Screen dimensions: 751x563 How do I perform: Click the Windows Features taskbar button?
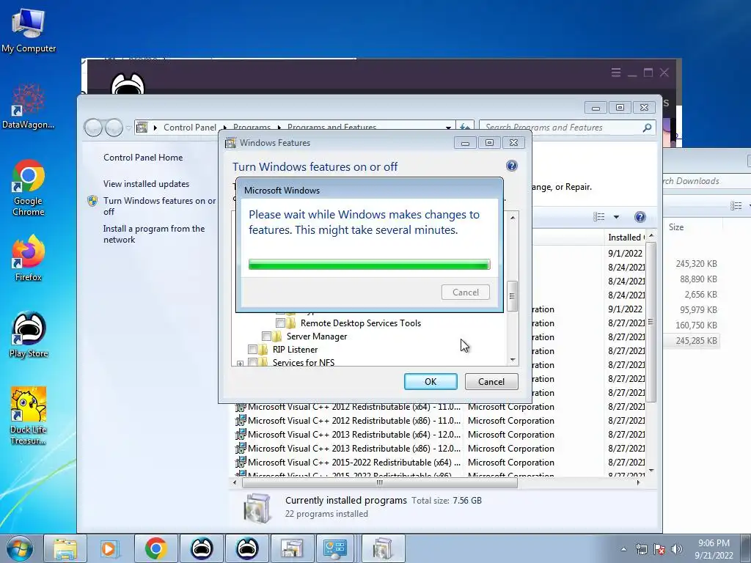point(383,548)
